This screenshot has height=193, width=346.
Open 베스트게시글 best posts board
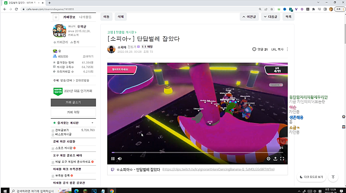coord(63,134)
